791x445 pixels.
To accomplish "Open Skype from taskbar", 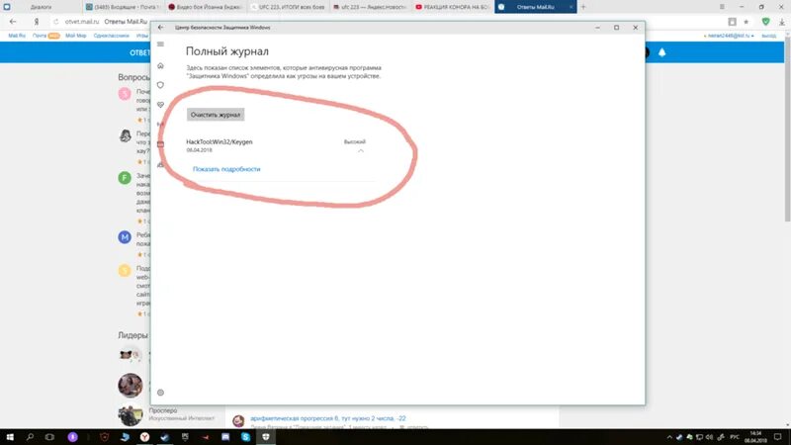I will [x=245, y=437].
